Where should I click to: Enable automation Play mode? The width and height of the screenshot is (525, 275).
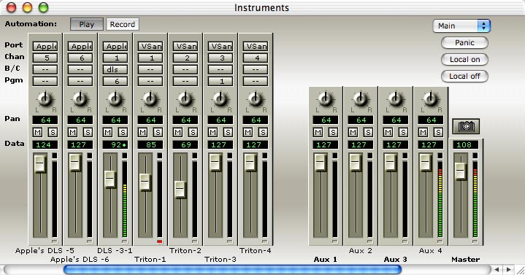[87, 24]
